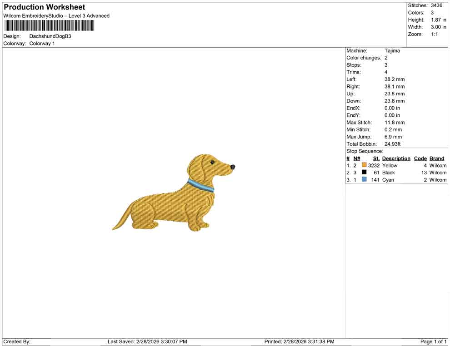Click the dog's black nose in the preview
This screenshot has width=450, height=346.
[x=233, y=167]
